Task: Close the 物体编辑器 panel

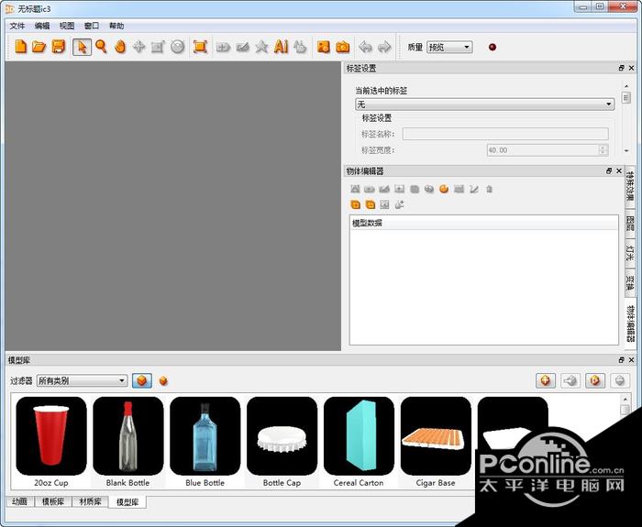Action: (x=619, y=170)
